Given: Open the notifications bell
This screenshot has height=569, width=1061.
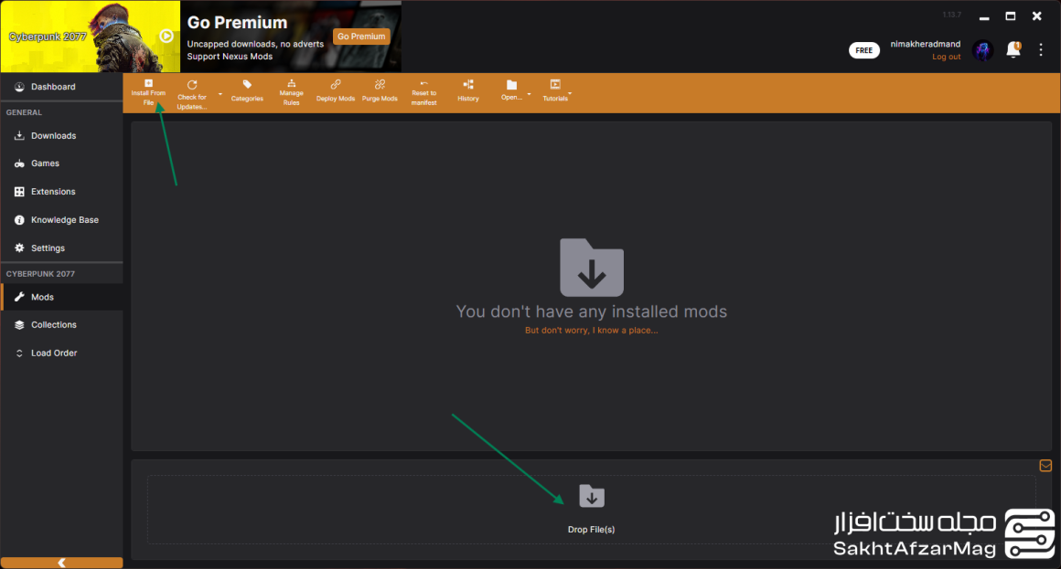Looking at the screenshot, I should (x=1013, y=49).
